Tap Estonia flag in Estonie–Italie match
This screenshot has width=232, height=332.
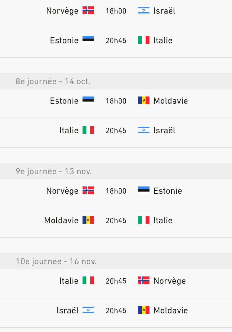click(x=88, y=40)
